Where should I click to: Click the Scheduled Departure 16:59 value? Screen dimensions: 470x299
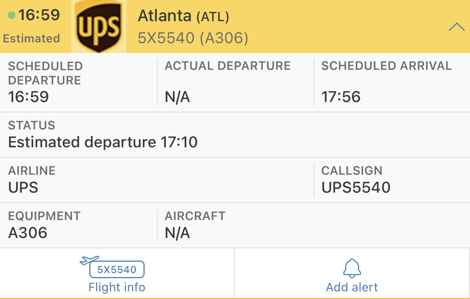29,97
